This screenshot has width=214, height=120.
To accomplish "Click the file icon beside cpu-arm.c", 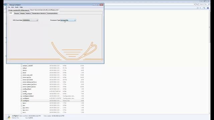I will coord(21,108).
